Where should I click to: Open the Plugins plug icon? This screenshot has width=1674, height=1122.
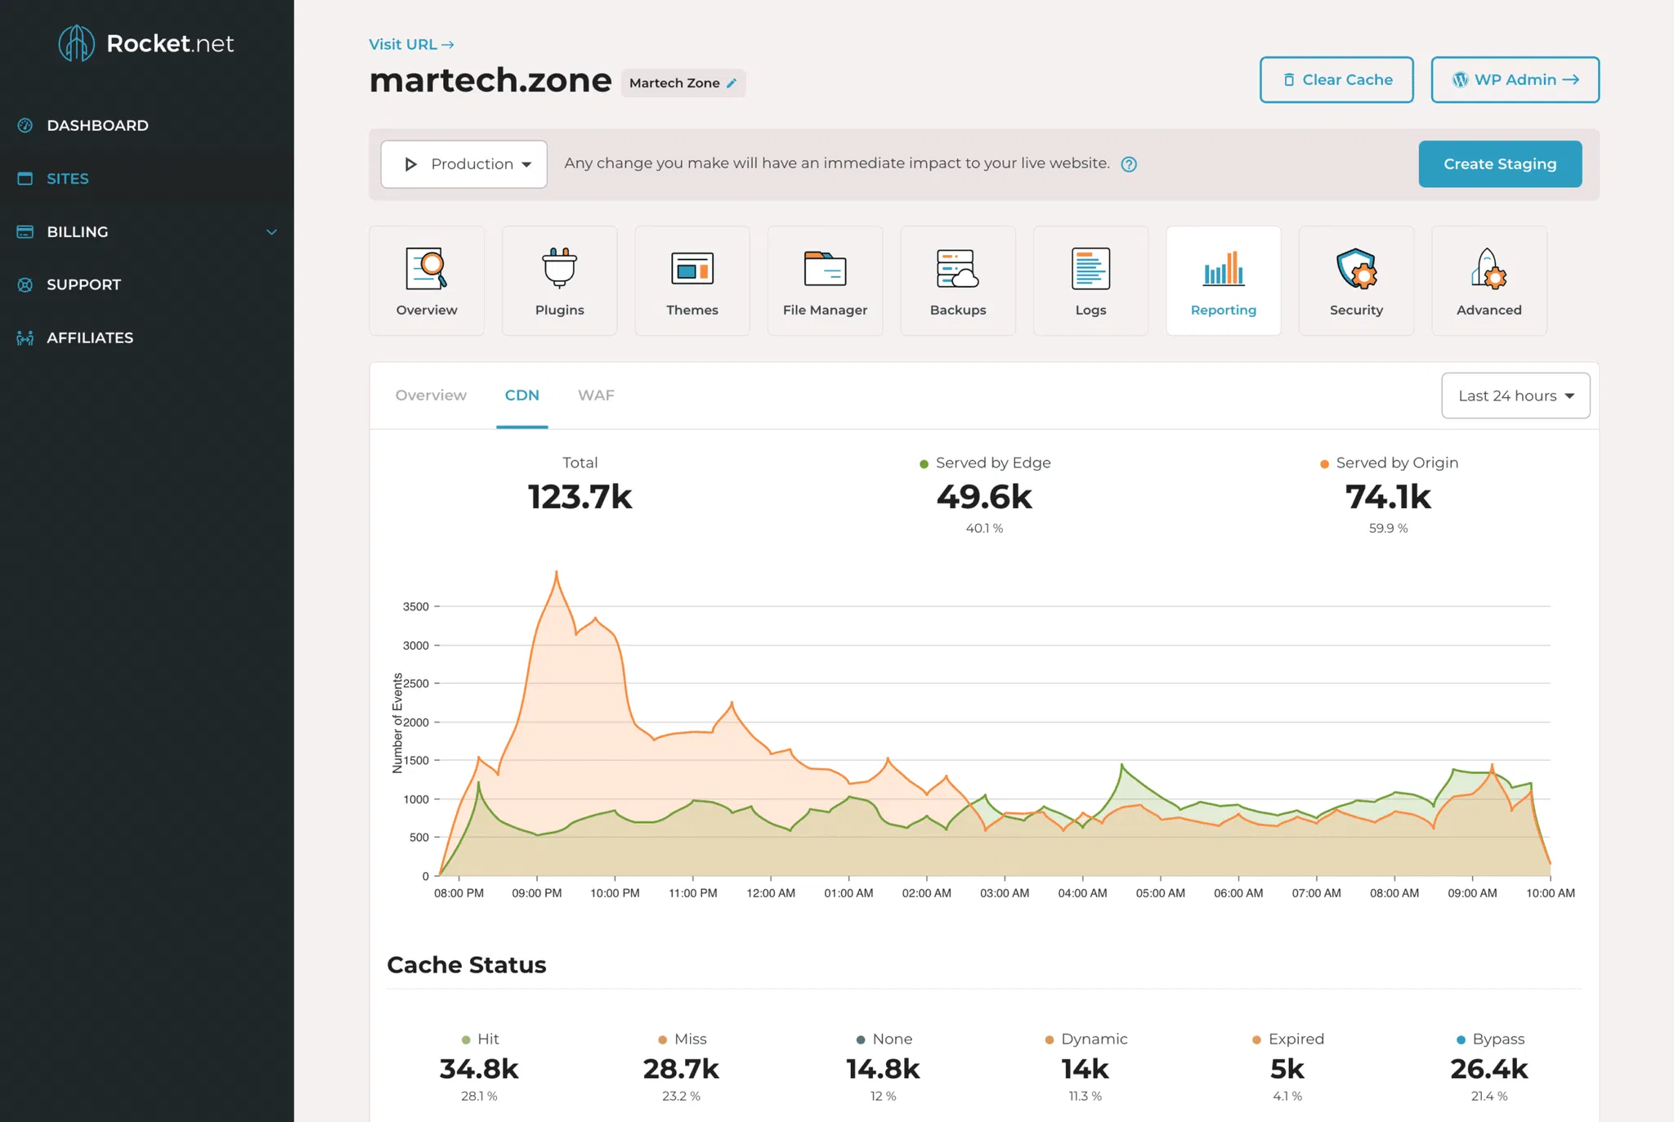pos(559,269)
